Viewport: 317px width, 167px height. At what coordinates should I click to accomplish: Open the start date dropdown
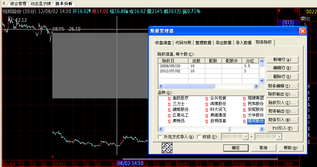coord(246,137)
